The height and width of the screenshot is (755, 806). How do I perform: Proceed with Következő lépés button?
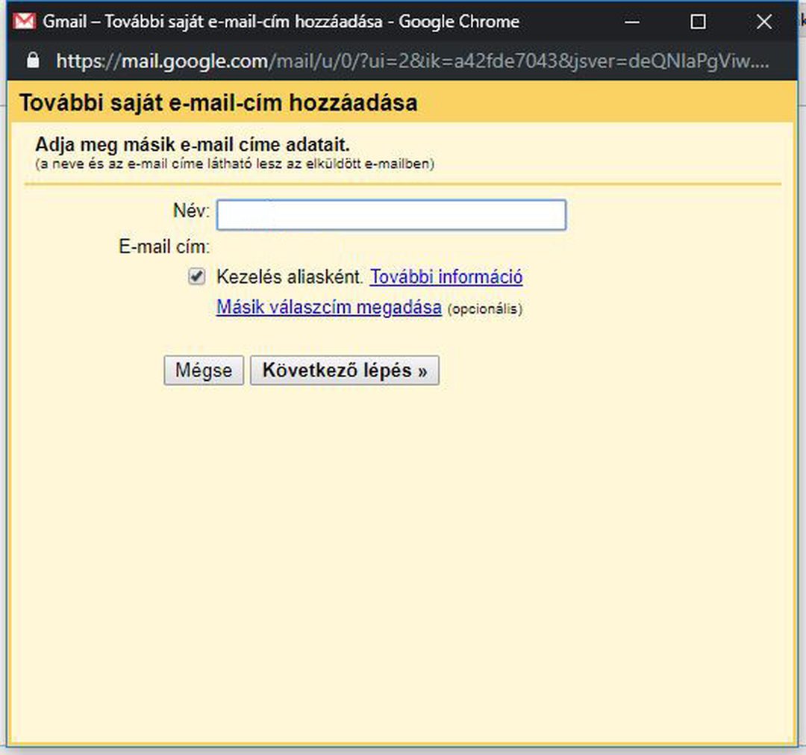[344, 370]
